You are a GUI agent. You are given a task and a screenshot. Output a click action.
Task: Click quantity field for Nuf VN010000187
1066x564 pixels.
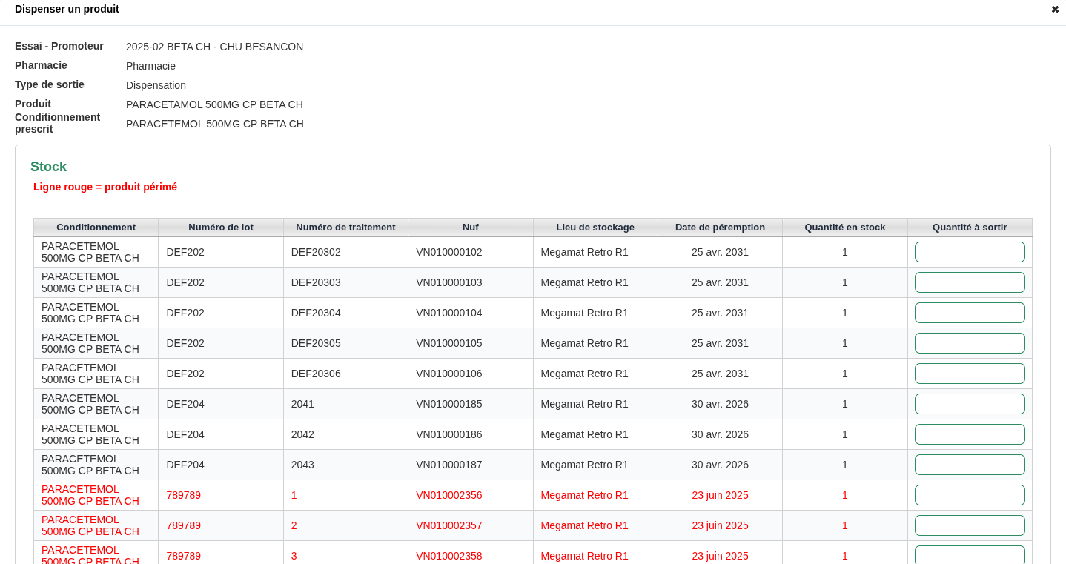click(970, 465)
